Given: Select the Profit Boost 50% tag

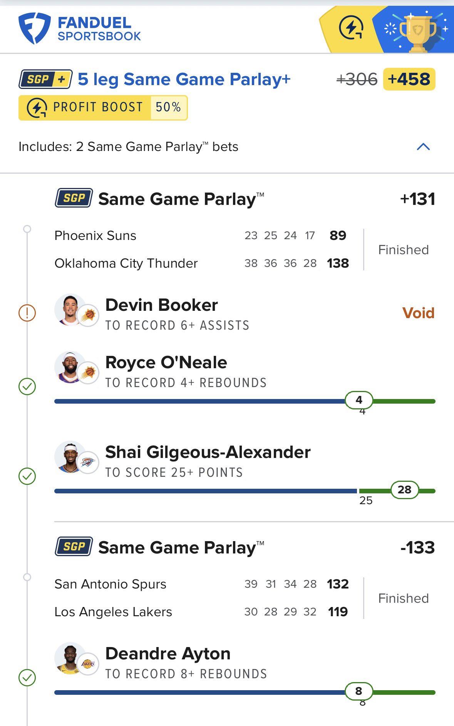Looking at the screenshot, I should point(103,107).
